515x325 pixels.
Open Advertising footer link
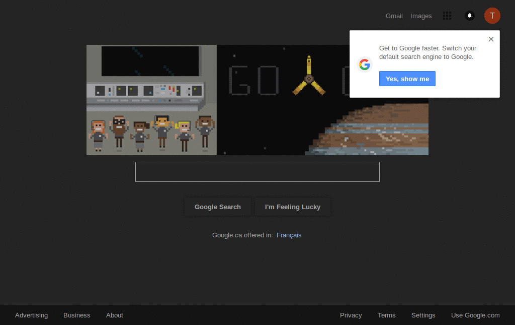tap(32, 315)
